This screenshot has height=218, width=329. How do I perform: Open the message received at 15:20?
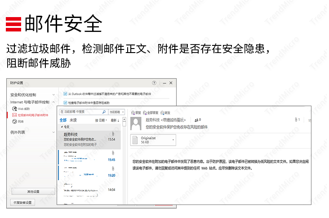[x=90, y=173]
